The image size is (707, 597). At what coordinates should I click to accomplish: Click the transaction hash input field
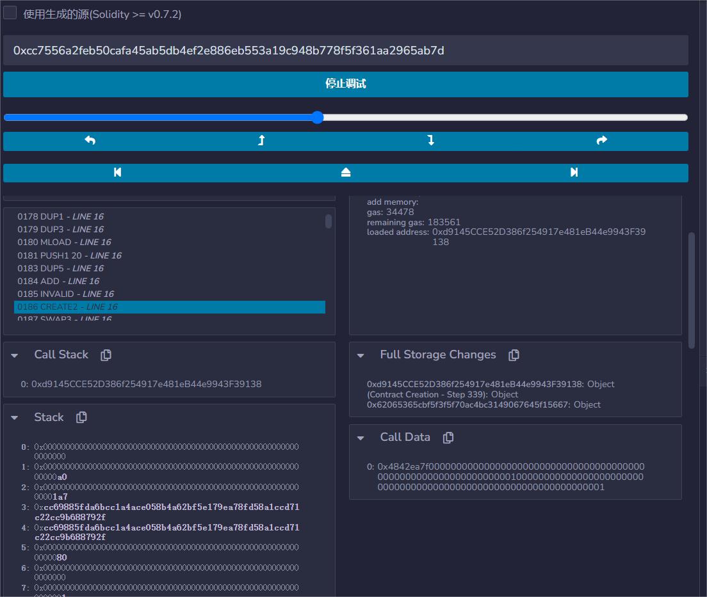346,50
